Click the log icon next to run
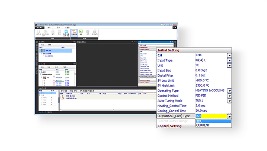The image size is (267, 151). 88,33
